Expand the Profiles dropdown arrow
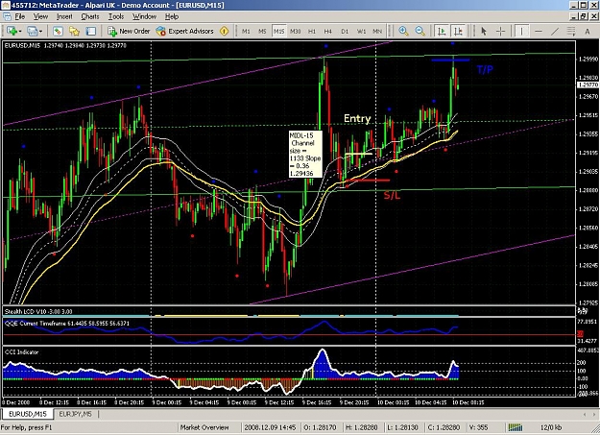The width and height of the screenshot is (600, 435). tap(40, 32)
